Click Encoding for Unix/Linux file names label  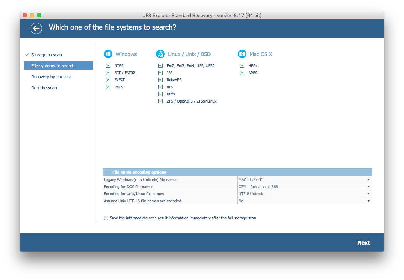134,194
